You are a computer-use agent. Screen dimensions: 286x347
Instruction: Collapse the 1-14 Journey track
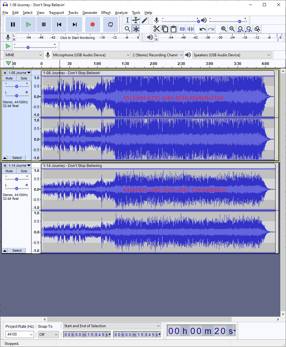(5, 251)
